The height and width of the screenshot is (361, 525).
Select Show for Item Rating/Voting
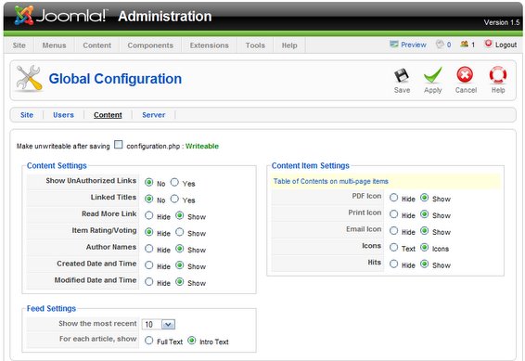tap(180, 232)
